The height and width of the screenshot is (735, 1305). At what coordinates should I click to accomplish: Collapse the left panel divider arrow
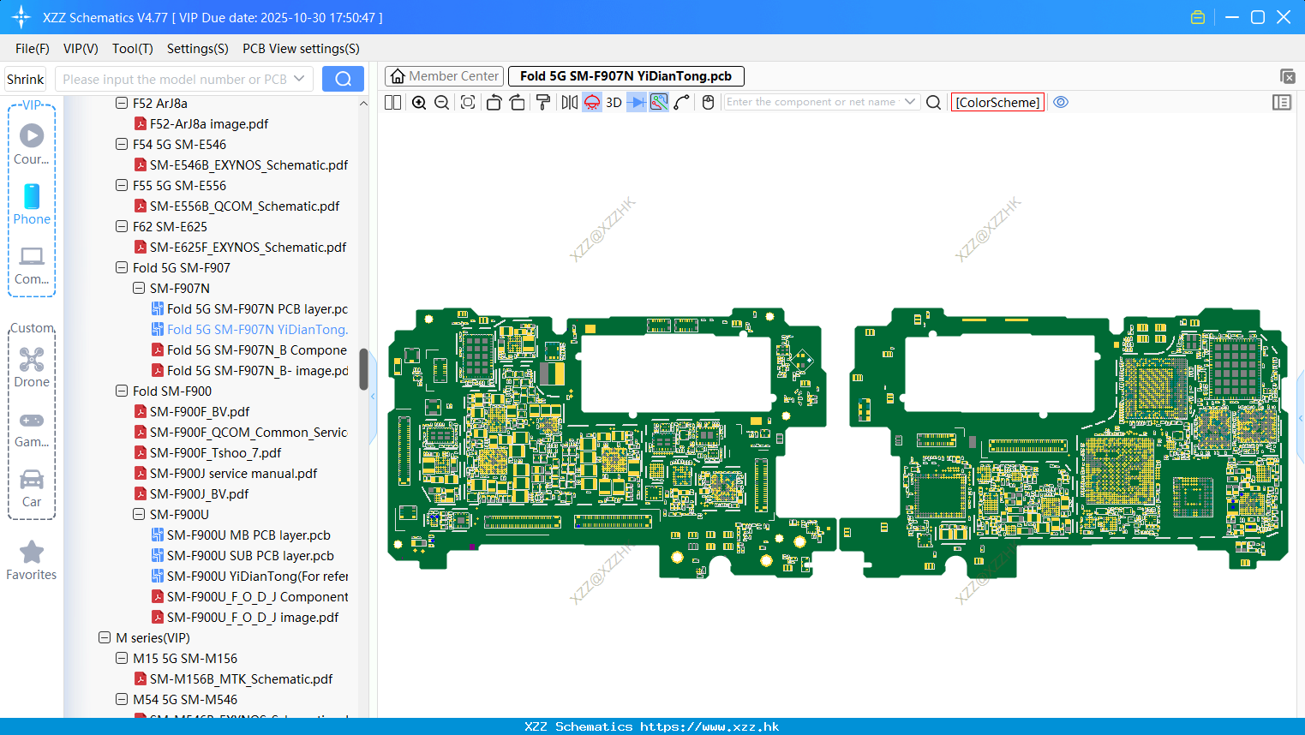coord(373,397)
